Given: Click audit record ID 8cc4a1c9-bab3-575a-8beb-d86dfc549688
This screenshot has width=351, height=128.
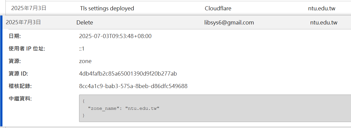Looking at the screenshot, I should click(x=133, y=86).
